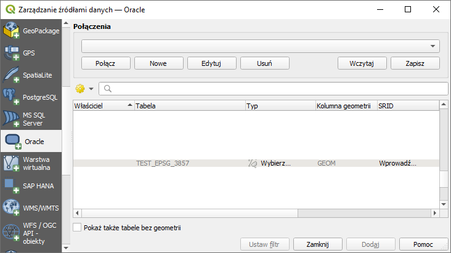Screen dimensions: 451x253
Task: Select the TEST_EPSG_3857 table row
Action: click(x=163, y=164)
